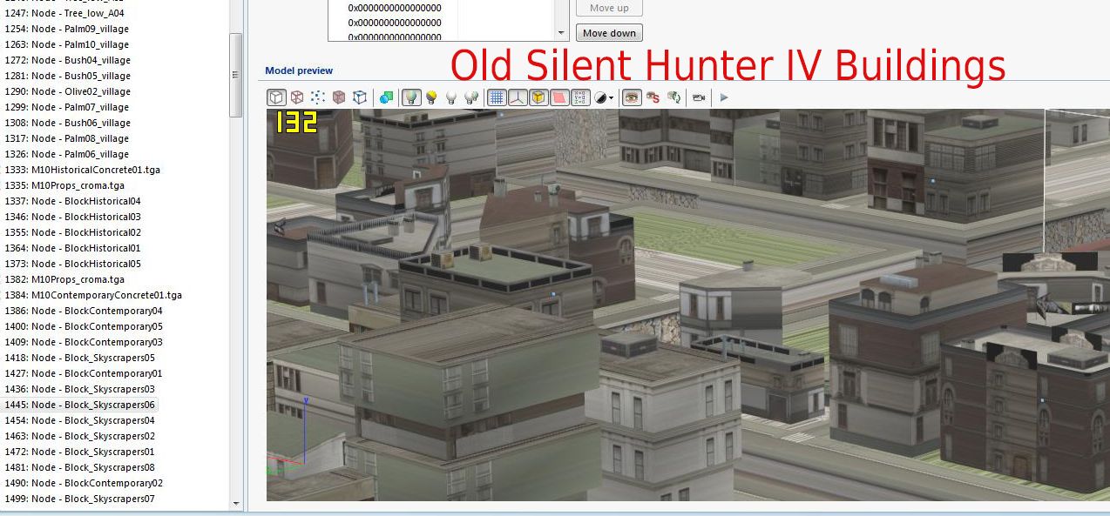
Task: Select node 1346 BlockHistorical03
Action: 73,217
